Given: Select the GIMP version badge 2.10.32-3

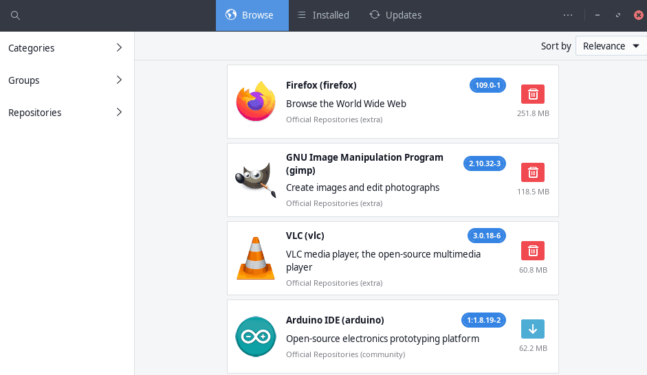Looking at the screenshot, I should point(485,163).
